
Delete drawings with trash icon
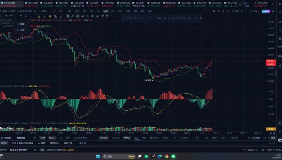pos(107,16)
